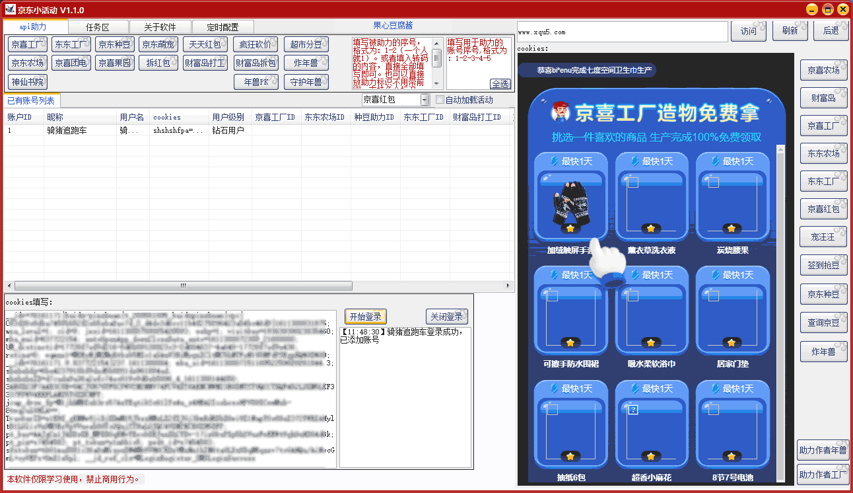Screen dimensions: 853x493
Task: Click the cookies column header
Action: (x=180, y=117)
